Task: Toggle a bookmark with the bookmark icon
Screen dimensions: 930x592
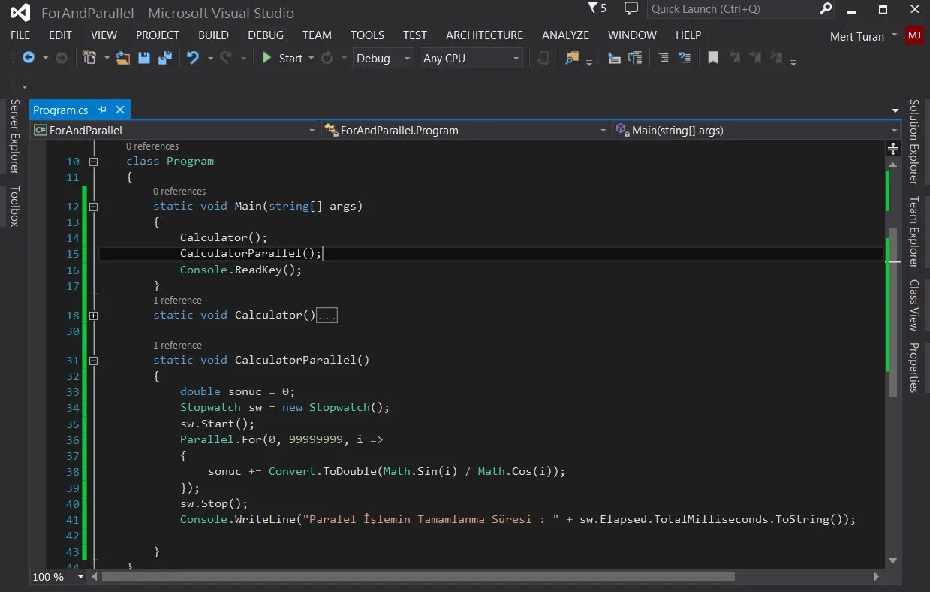Action: coord(713,58)
